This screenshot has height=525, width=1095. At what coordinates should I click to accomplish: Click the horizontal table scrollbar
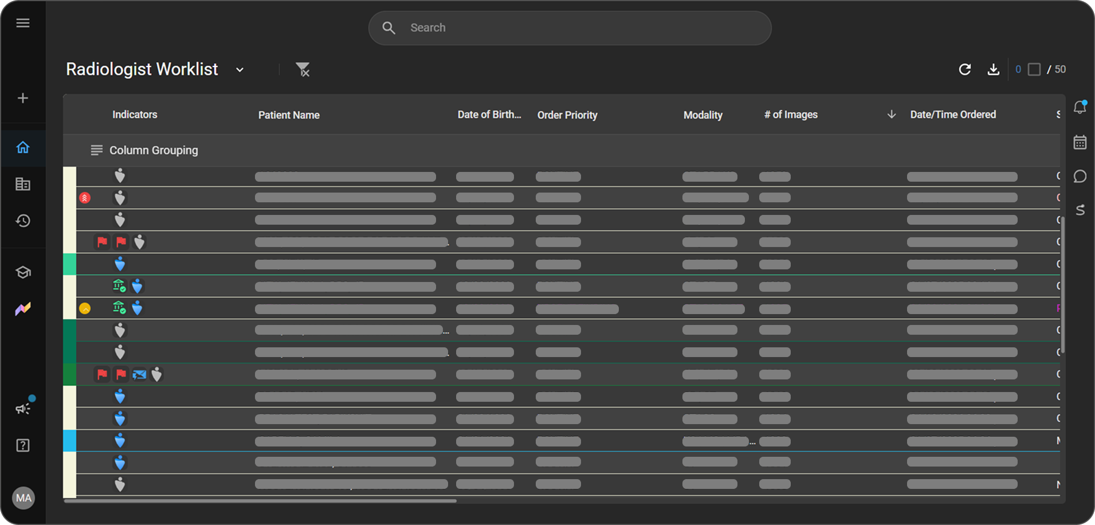pos(261,501)
